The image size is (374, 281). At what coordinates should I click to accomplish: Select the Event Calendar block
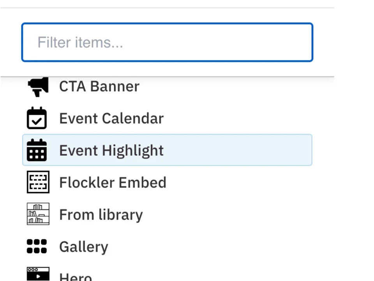111,118
